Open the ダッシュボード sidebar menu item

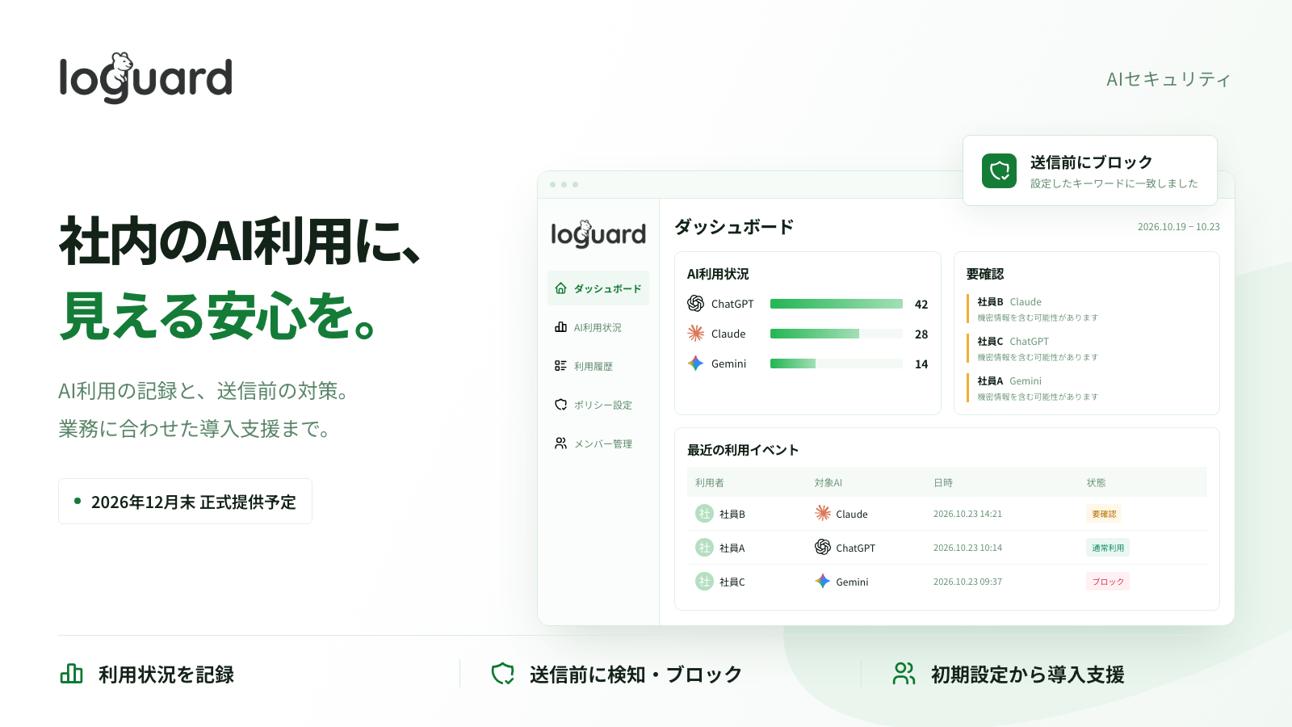click(598, 288)
